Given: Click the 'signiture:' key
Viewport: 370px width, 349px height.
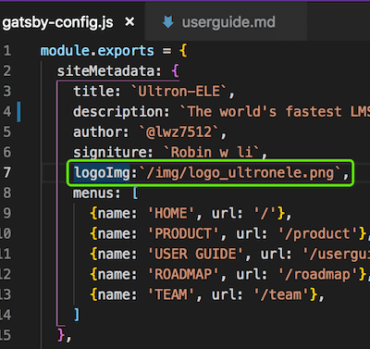Looking at the screenshot, I should [x=113, y=153].
